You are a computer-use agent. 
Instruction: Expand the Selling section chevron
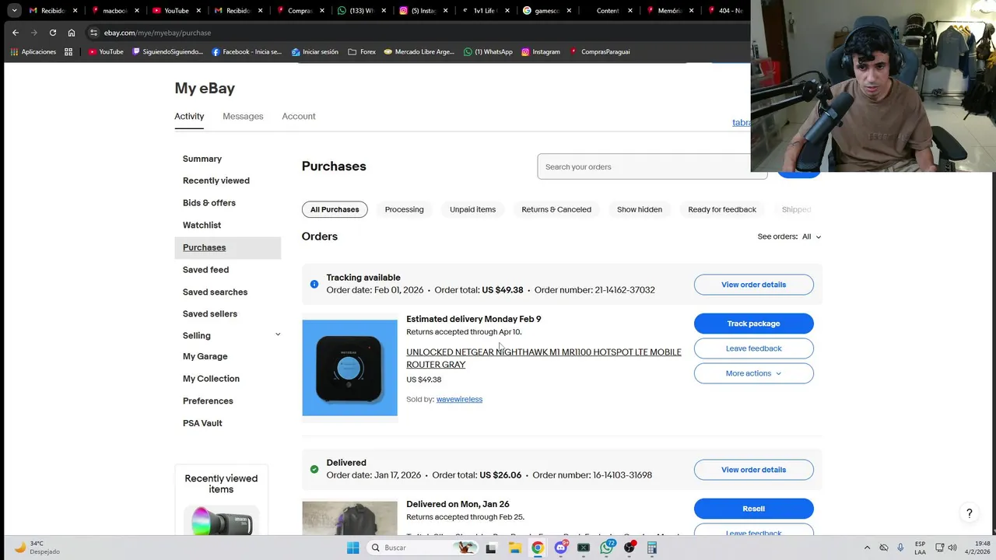coord(278,335)
